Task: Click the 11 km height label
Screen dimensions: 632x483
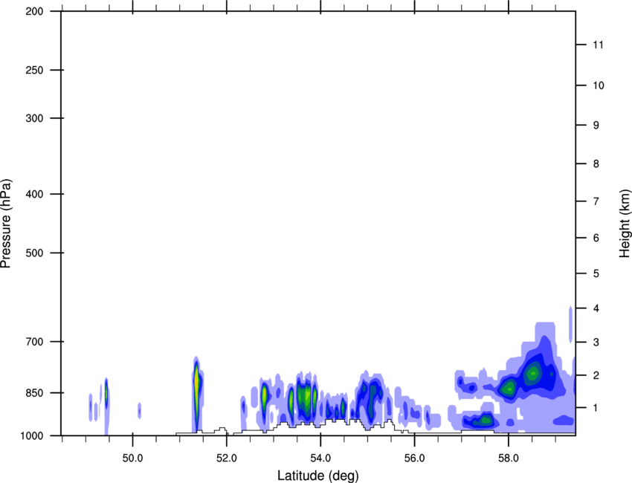Action: click(x=599, y=45)
